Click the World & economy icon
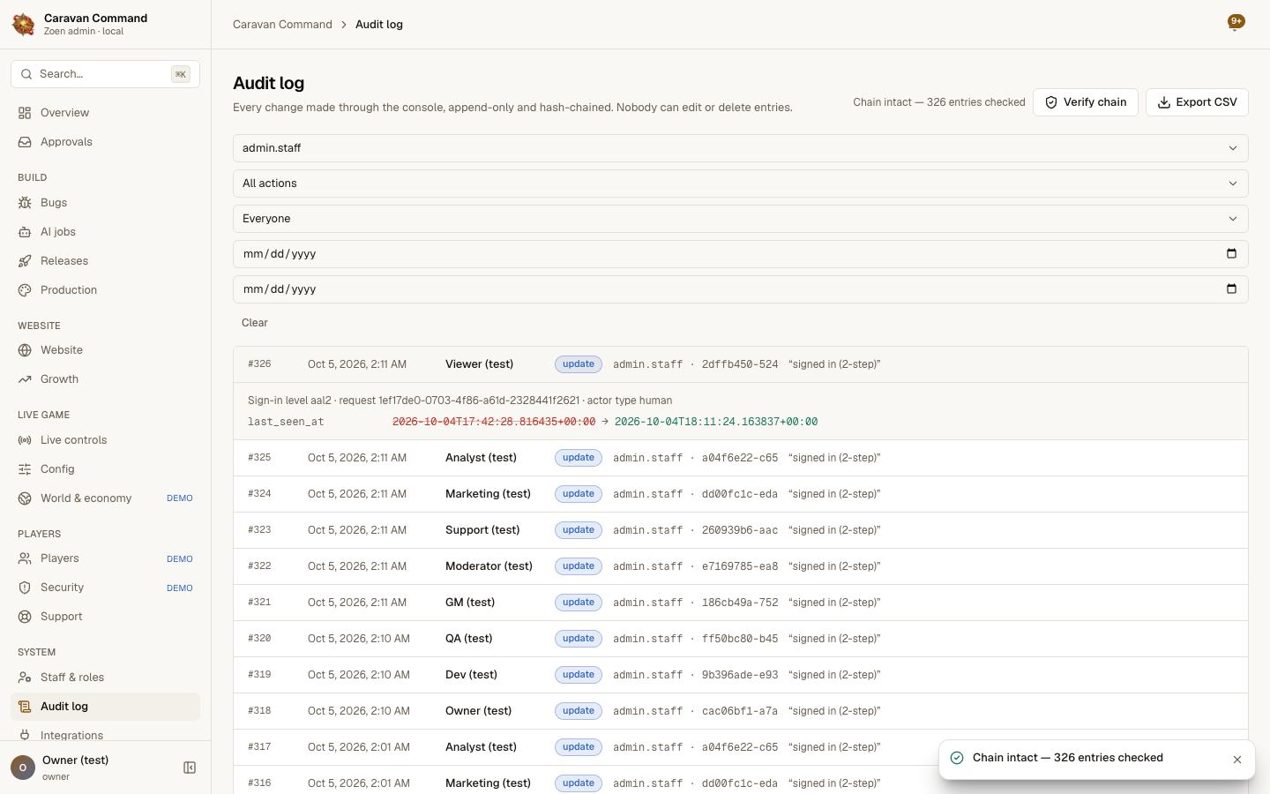Viewport: 1270px width, 794px height. pos(25,498)
